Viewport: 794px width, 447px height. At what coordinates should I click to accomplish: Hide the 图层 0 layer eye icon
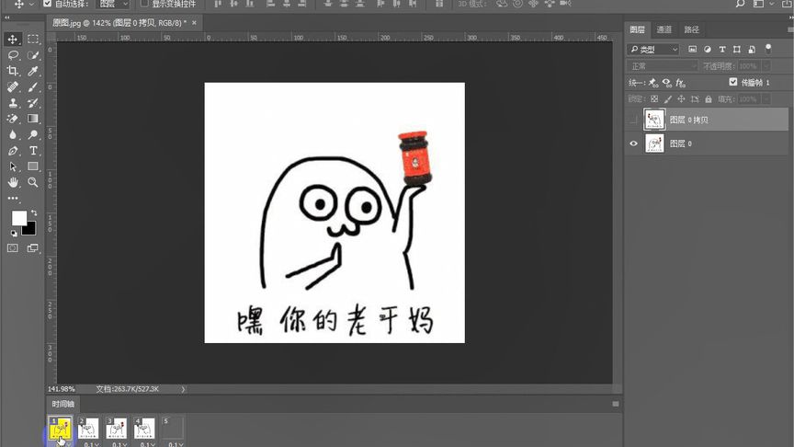(633, 143)
